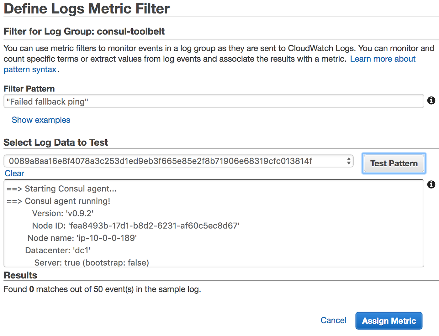Select the Version 'v0.9.2' log line
Image resolution: width=439 pixels, height=336 pixels.
point(63,213)
